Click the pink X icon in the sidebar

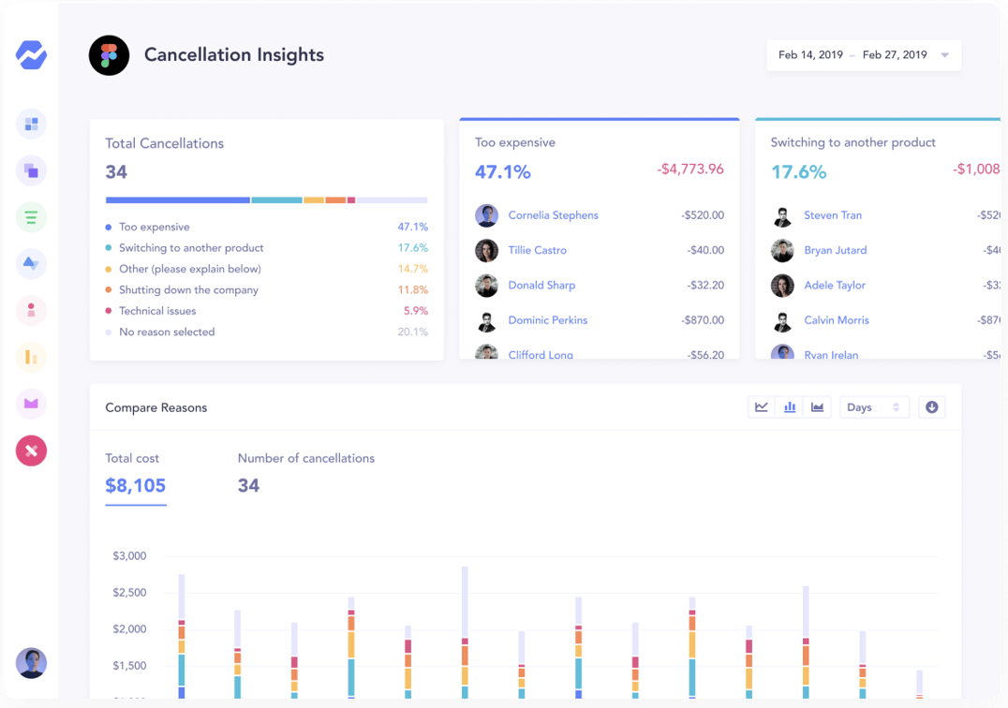pyautogui.click(x=31, y=450)
